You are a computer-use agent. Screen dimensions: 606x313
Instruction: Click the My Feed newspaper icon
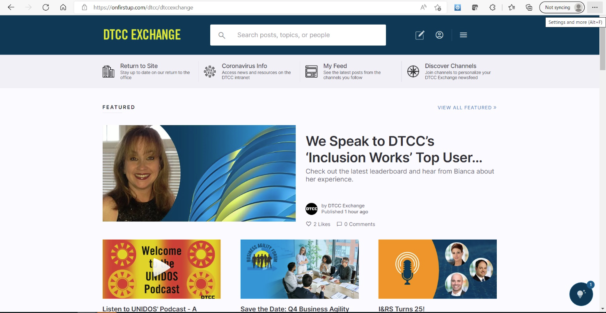(312, 71)
